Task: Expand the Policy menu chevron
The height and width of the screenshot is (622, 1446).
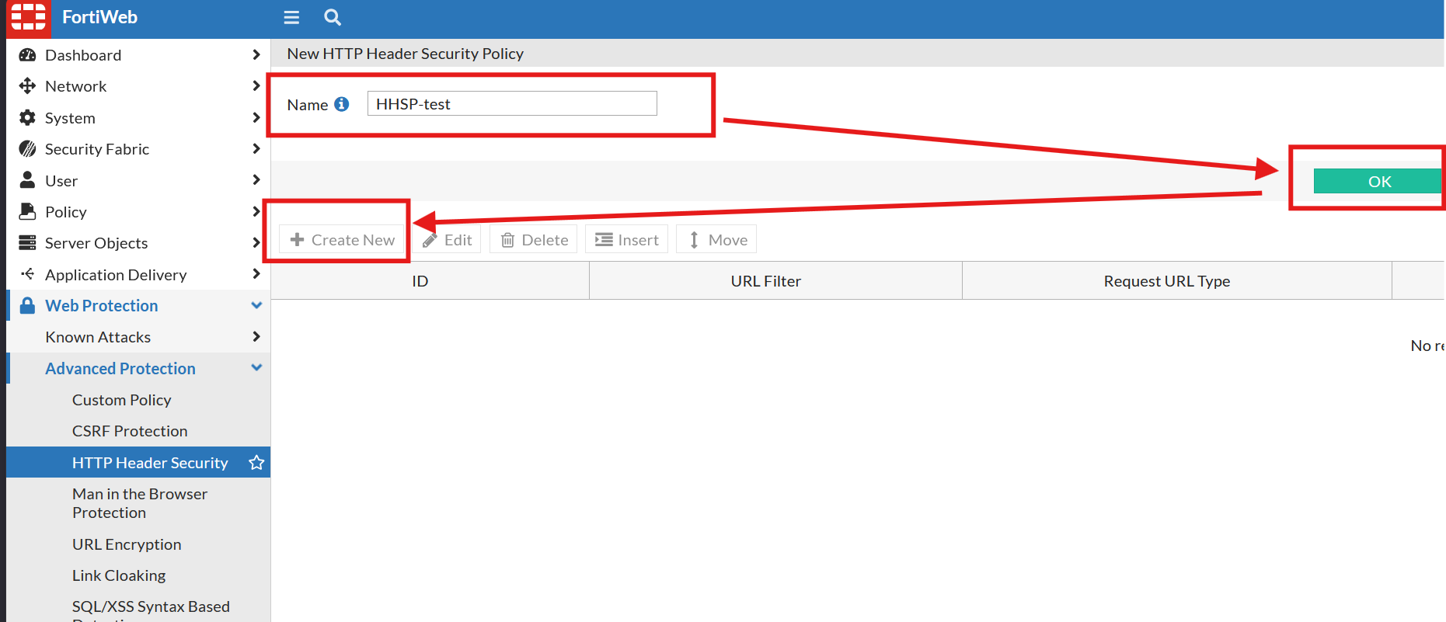Action: 256,211
